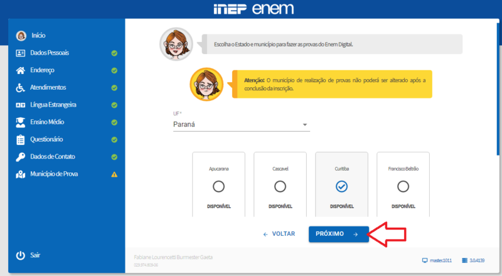
Task: Click the Endereço house icon
Action: coord(21,70)
